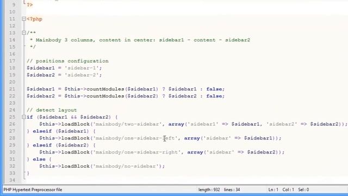The image size is (348, 196).
Task: Click the elseif ($sidebar2) keyword on line 29
Action: (42, 145)
